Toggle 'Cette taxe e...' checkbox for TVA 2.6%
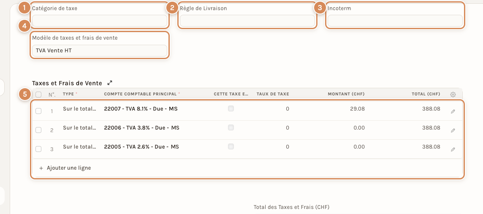Screen dimensions: 483x214 [231, 146]
